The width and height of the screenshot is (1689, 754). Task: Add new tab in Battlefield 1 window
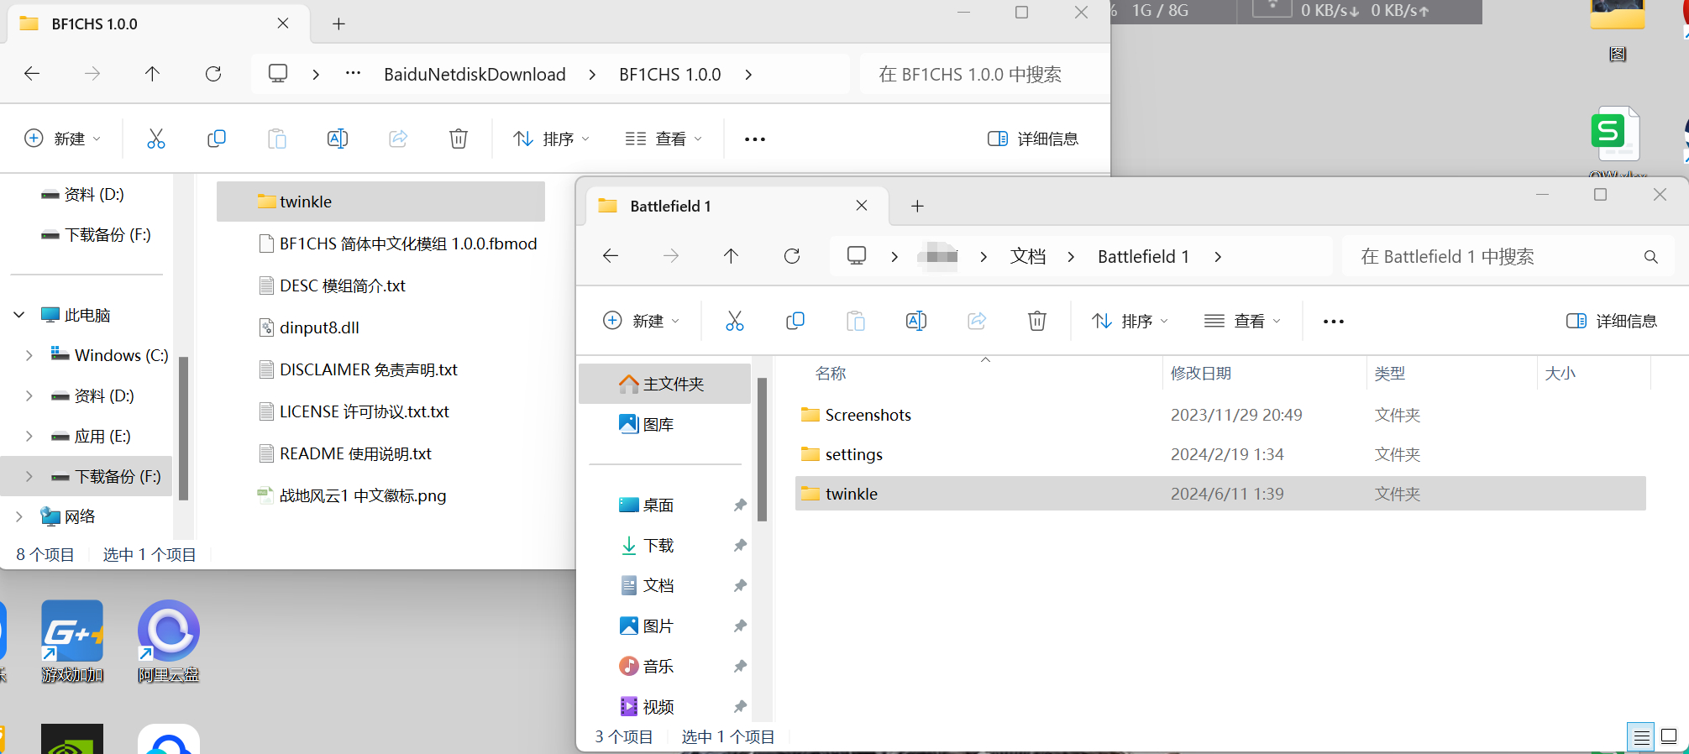point(917,206)
